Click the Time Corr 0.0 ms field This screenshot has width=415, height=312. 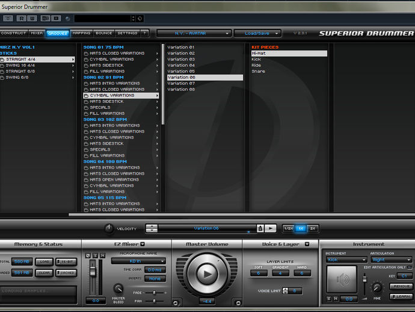(155, 270)
